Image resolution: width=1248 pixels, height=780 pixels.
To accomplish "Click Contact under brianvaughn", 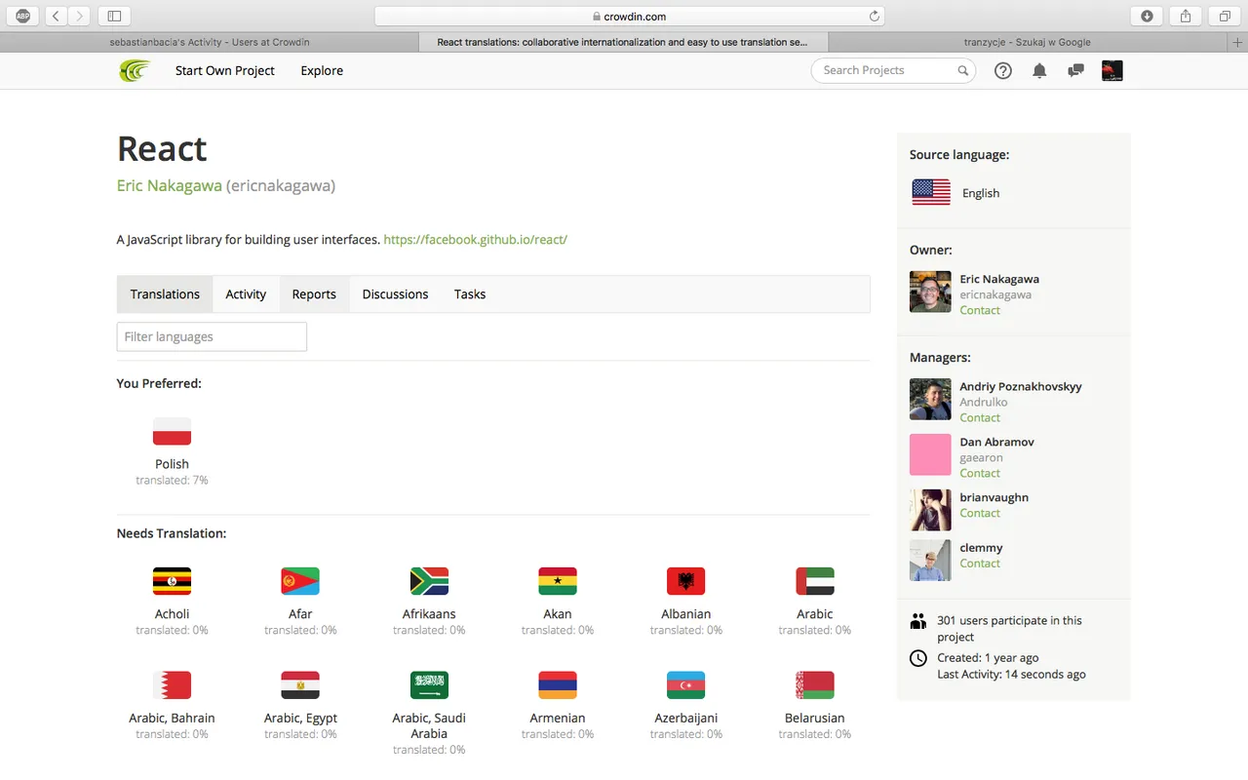I will pos(980,513).
